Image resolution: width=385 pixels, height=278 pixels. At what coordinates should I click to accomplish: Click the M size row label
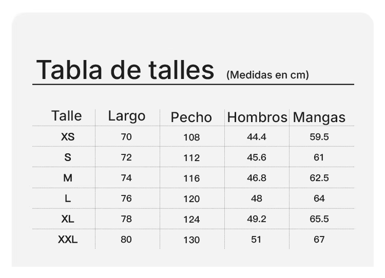[x=68, y=178]
